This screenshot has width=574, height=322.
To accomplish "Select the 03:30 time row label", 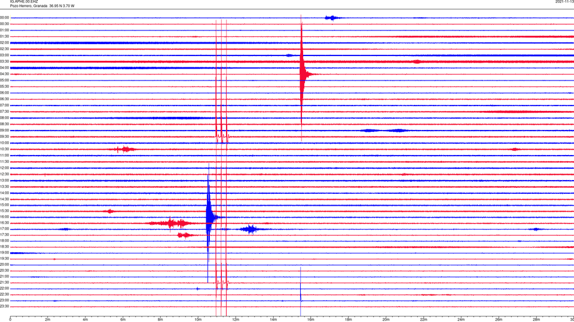I will (5, 61).
